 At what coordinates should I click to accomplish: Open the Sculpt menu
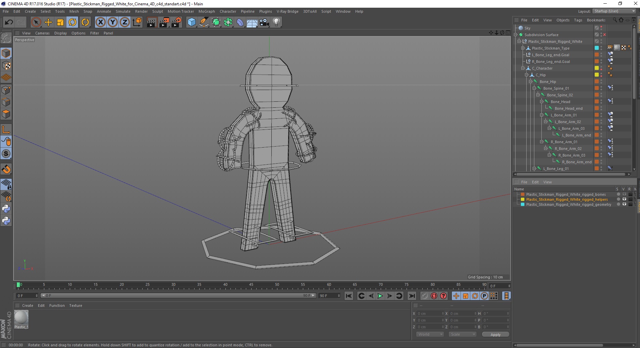pos(157,11)
